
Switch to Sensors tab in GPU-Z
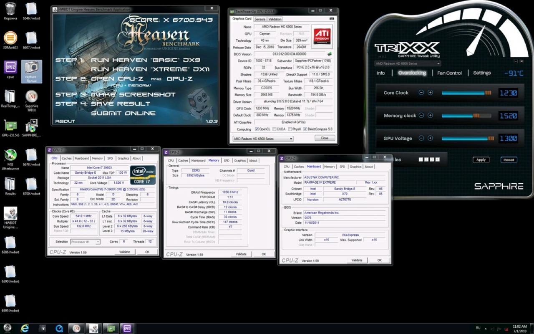(260, 19)
